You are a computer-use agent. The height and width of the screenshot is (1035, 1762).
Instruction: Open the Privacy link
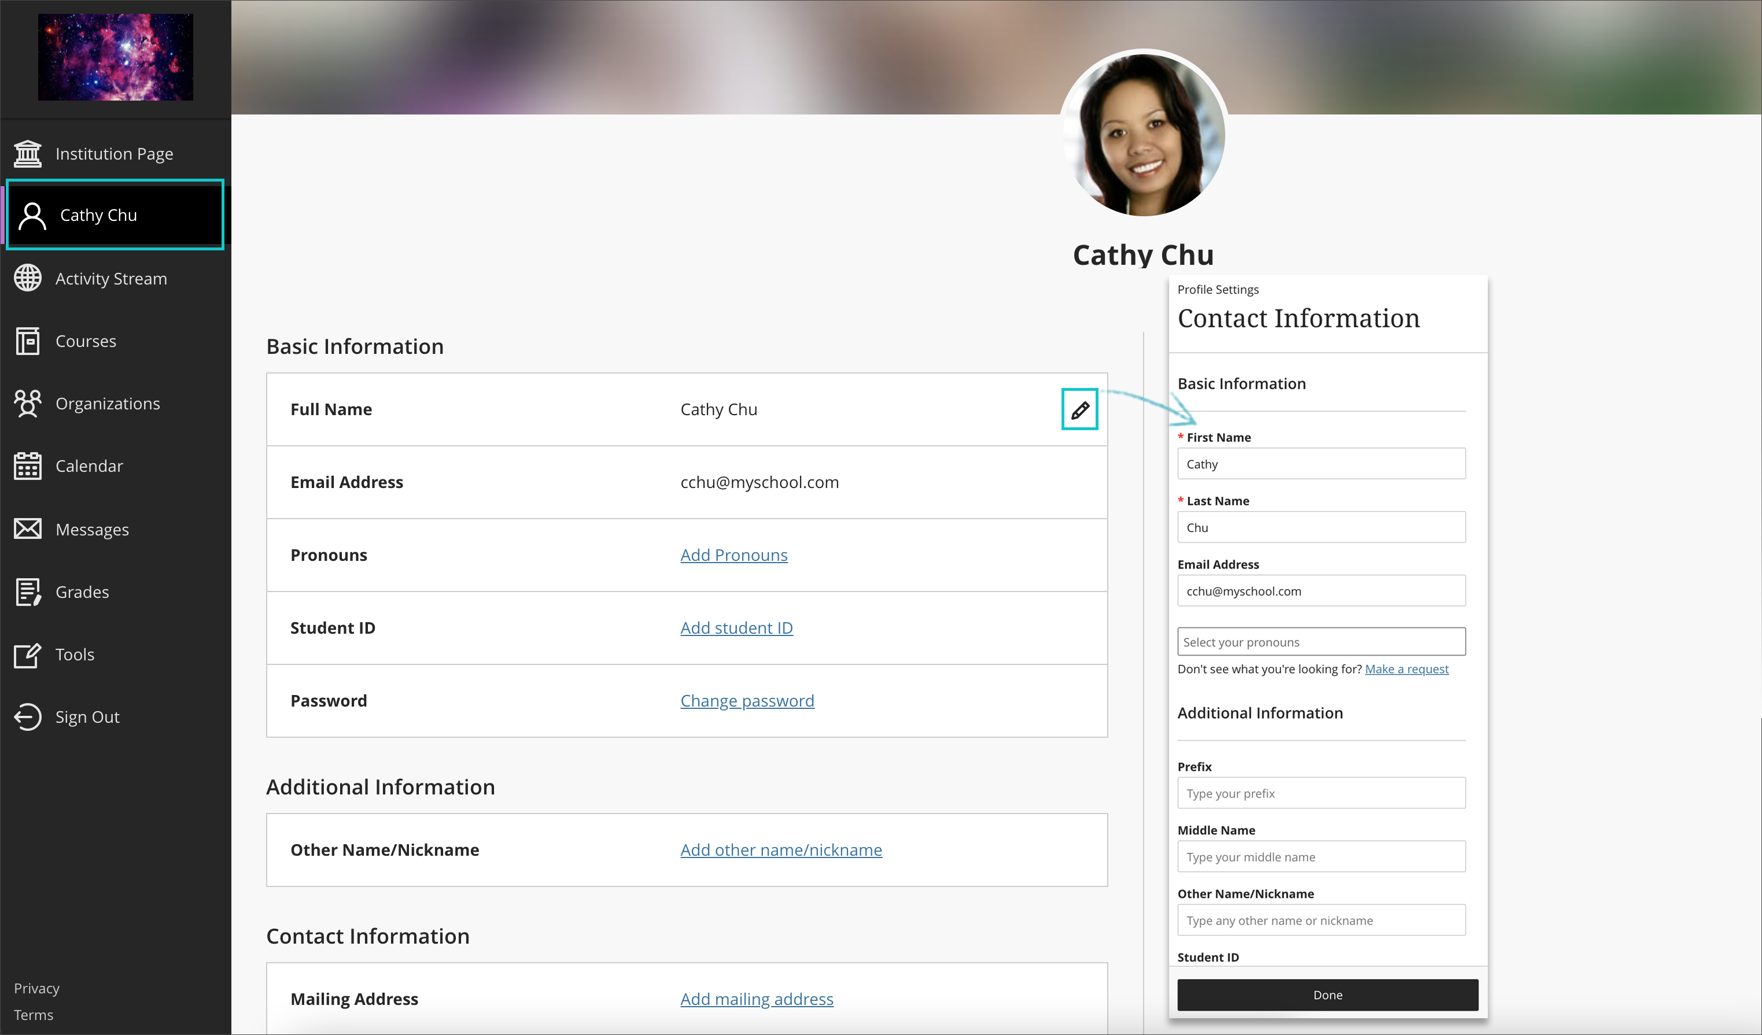pos(36,988)
